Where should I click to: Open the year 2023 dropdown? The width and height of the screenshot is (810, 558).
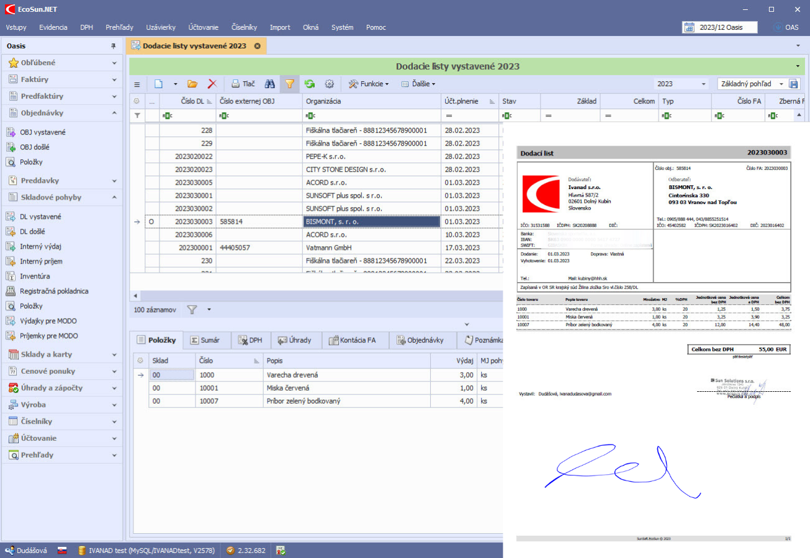point(681,84)
